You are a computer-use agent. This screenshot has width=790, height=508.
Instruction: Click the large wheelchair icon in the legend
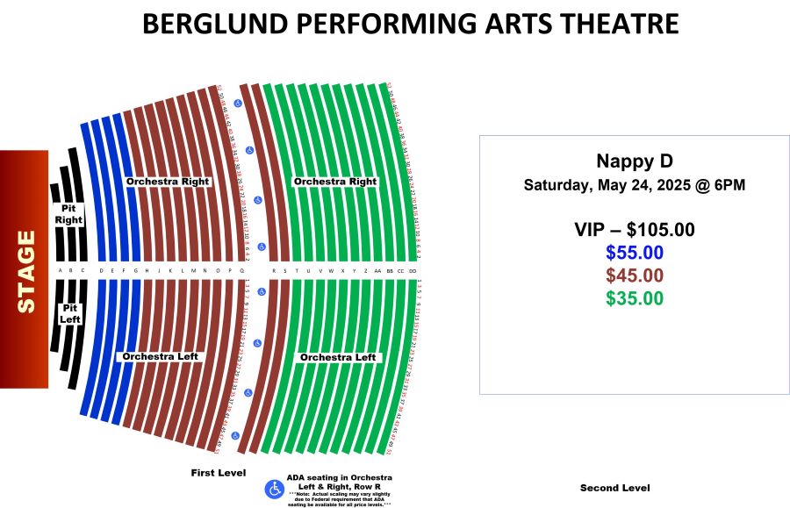pyautogui.click(x=275, y=489)
